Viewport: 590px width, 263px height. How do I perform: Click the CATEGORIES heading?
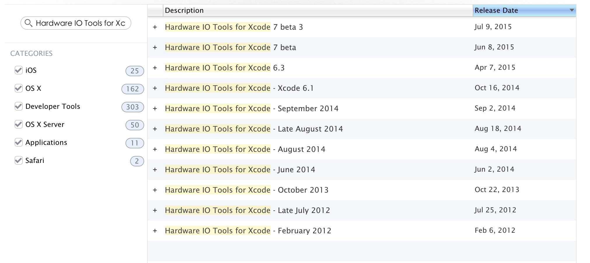click(x=32, y=53)
